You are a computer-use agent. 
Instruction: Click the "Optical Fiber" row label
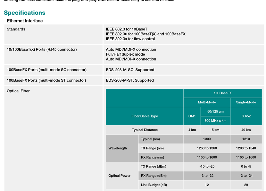click(x=18, y=91)
